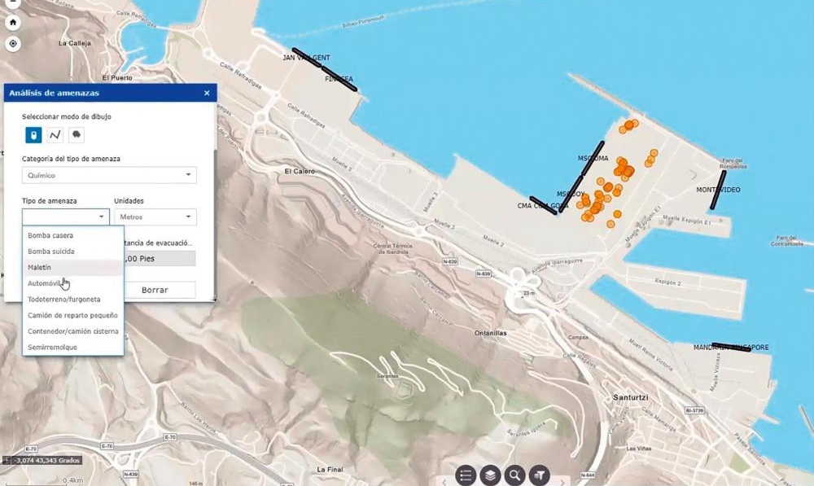Select the point drawing mode icon
Image resolution: width=814 pixels, height=486 pixels.
[x=33, y=135]
